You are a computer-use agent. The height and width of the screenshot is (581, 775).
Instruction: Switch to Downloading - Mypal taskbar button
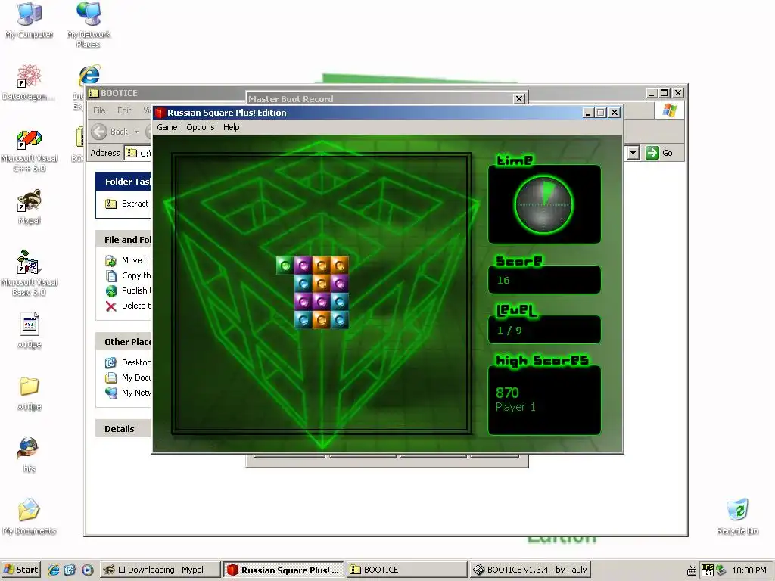tap(160, 570)
